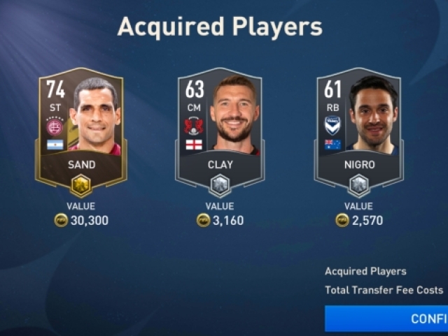Click the Acquired Players summary label
Image resolution: width=448 pixels, height=336 pixels.
(365, 271)
